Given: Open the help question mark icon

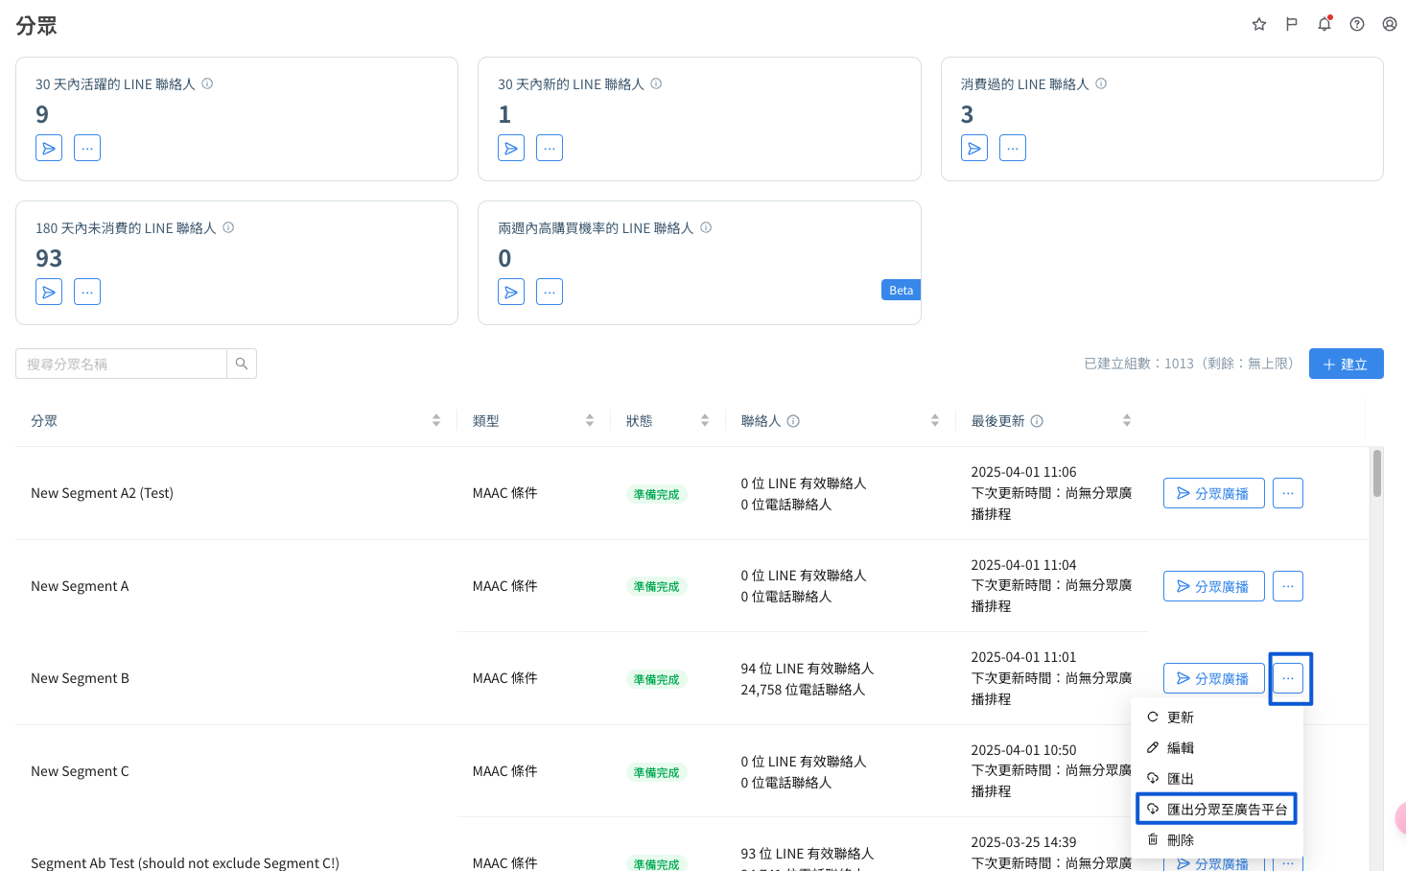Looking at the screenshot, I should 1357,24.
